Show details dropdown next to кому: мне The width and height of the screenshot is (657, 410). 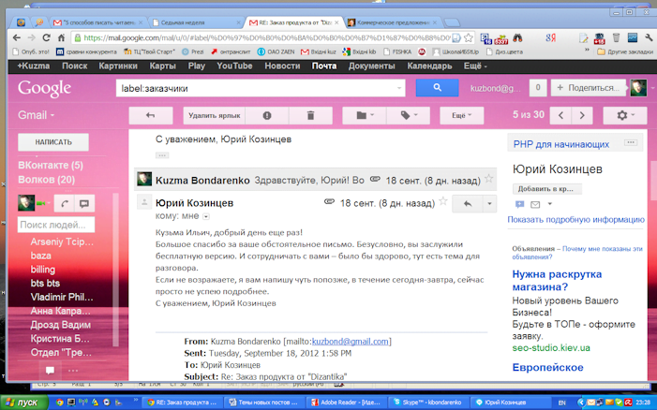click(206, 217)
